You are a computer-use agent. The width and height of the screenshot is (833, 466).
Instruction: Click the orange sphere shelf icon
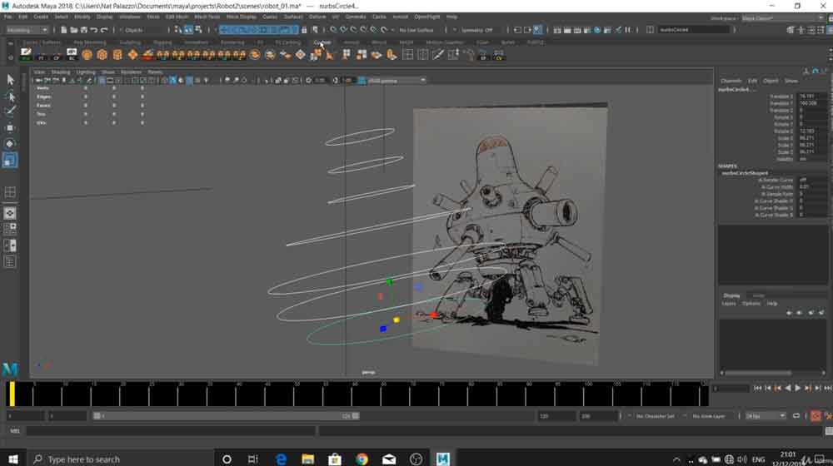87,55
